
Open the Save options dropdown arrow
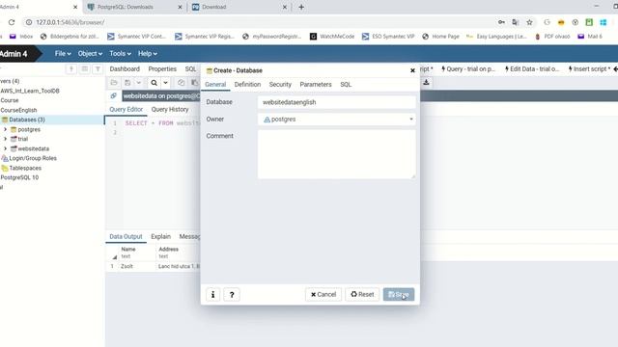[139, 83]
